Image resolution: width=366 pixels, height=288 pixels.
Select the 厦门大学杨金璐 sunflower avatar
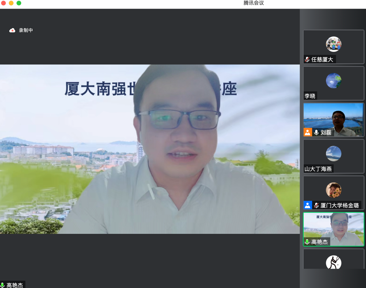coord(333,190)
